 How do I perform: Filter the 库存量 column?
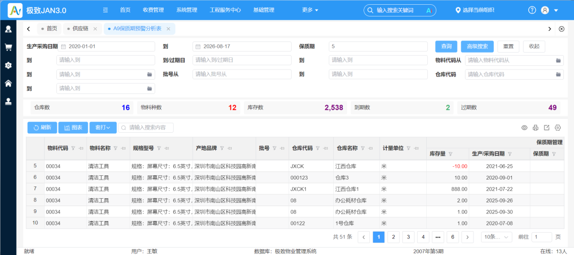point(450,154)
